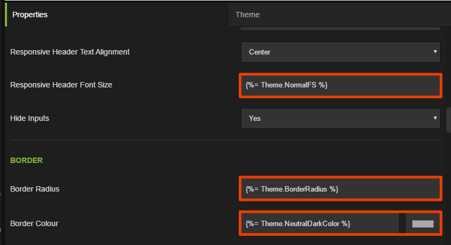Open the Responsive Header Text Alignment dropdown

click(x=340, y=52)
